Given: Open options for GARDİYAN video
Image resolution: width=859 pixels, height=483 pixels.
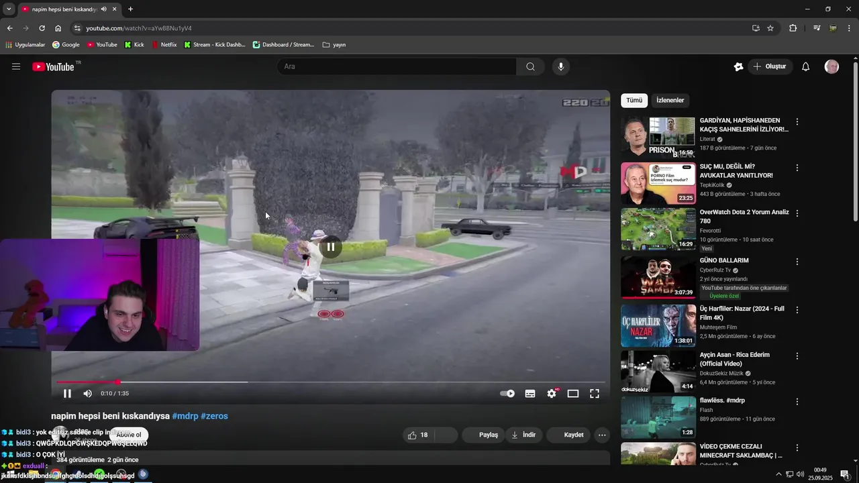Looking at the screenshot, I should click(x=797, y=122).
